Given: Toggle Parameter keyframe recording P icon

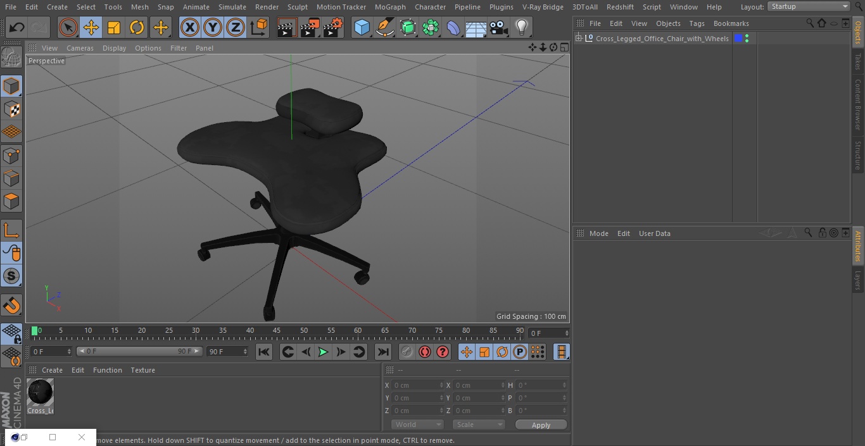Looking at the screenshot, I should [520, 352].
